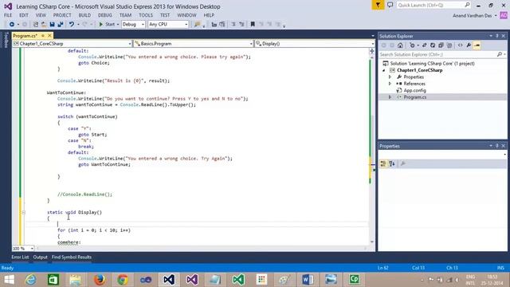The width and height of the screenshot is (510, 287).
Task: Switch to the Error List tab
Action: pyautogui.click(x=20, y=257)
